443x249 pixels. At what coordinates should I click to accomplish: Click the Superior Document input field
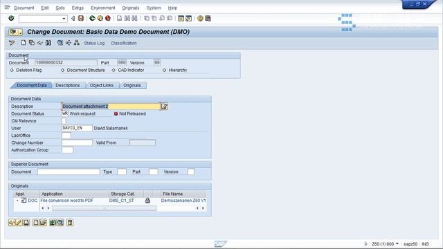(x=69, y=172)
